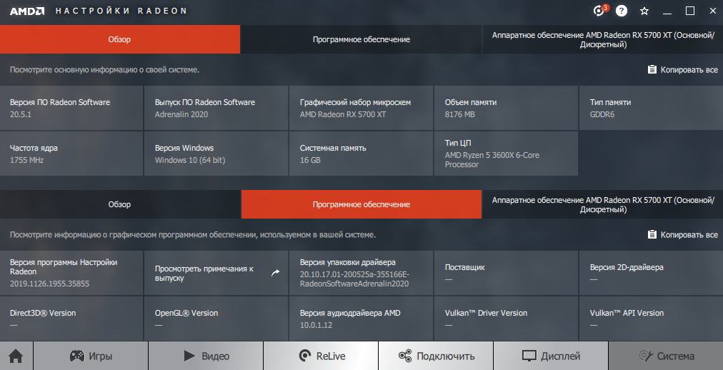Click the OpenGL Version tile
This screenshot has width=723, height=370.
click(x=216, y=319)
